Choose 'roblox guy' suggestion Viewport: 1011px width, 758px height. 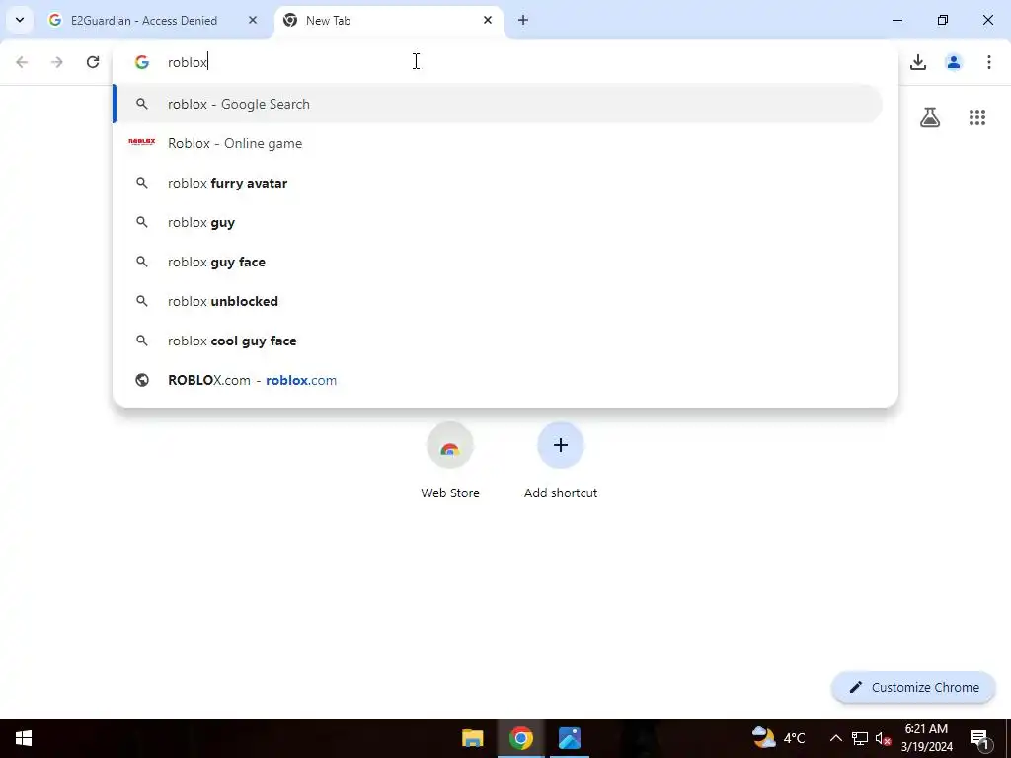point(498,222)
